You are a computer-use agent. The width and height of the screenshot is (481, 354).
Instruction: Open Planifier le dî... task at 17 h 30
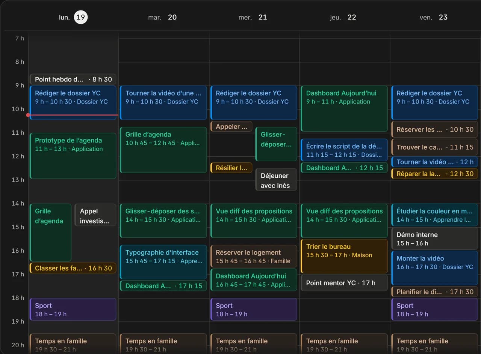click(434, 292)
